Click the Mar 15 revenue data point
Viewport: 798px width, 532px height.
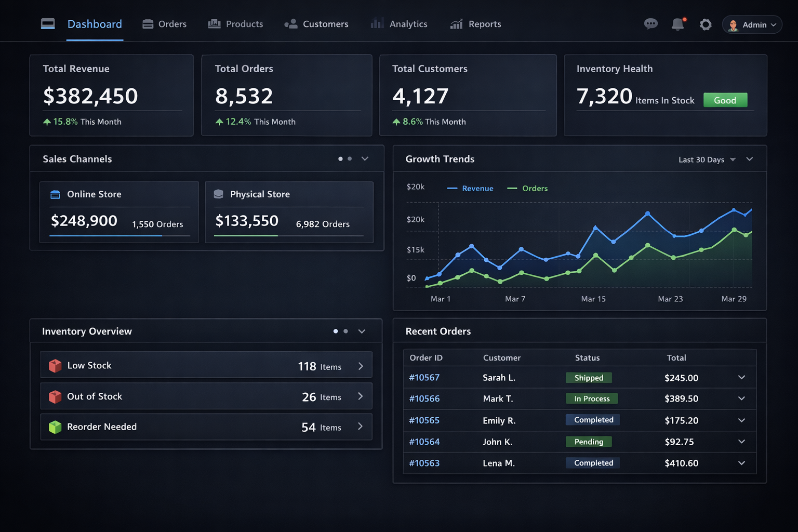[x=595, y=228]
